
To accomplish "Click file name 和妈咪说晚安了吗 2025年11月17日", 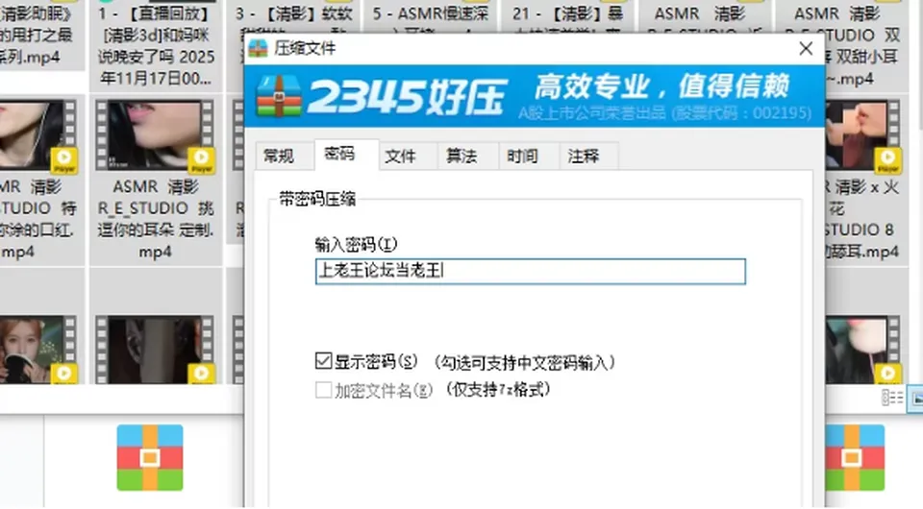I will pyautogui.click(x=156, y=45).
